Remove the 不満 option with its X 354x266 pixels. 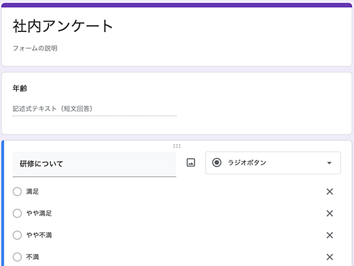coord(330,257)
